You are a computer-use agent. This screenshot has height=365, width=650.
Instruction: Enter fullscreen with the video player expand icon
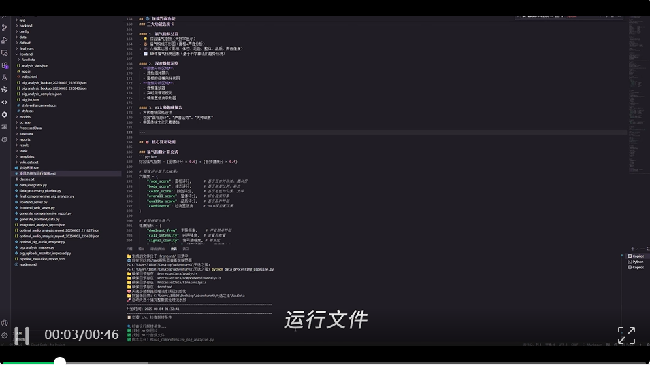point(626,335)
